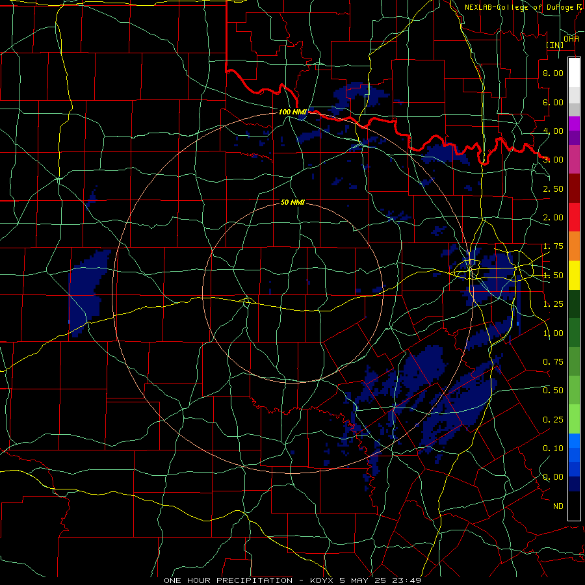The width and height of the screenshot is (585, 585).
Task: Click the '50 NMI' range ring label
Action: pos(292,202)
